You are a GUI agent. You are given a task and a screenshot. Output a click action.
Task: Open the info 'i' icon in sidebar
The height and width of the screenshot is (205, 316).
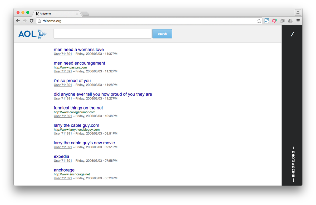pos(292,34)
